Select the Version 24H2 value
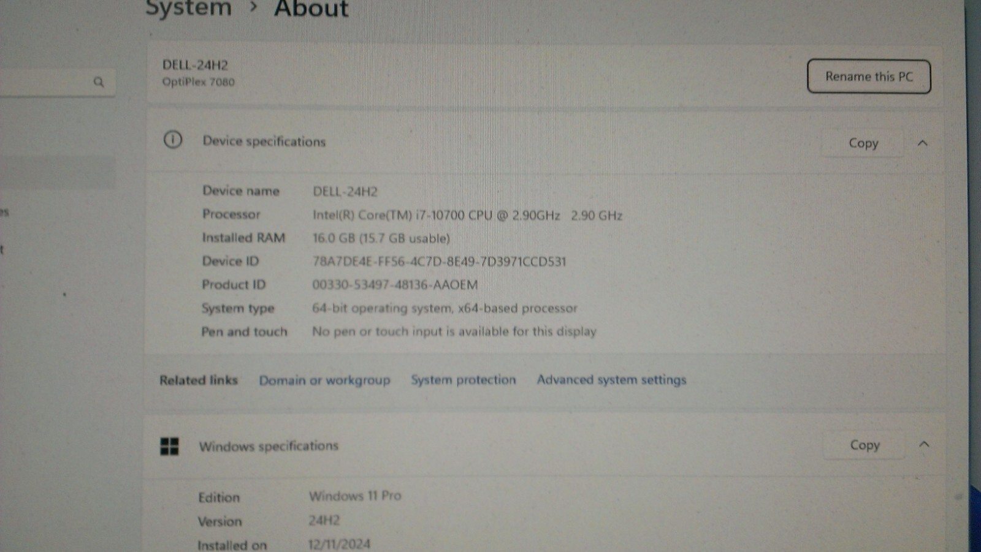This screenshot has width=981, height=552. coord(324,521)
